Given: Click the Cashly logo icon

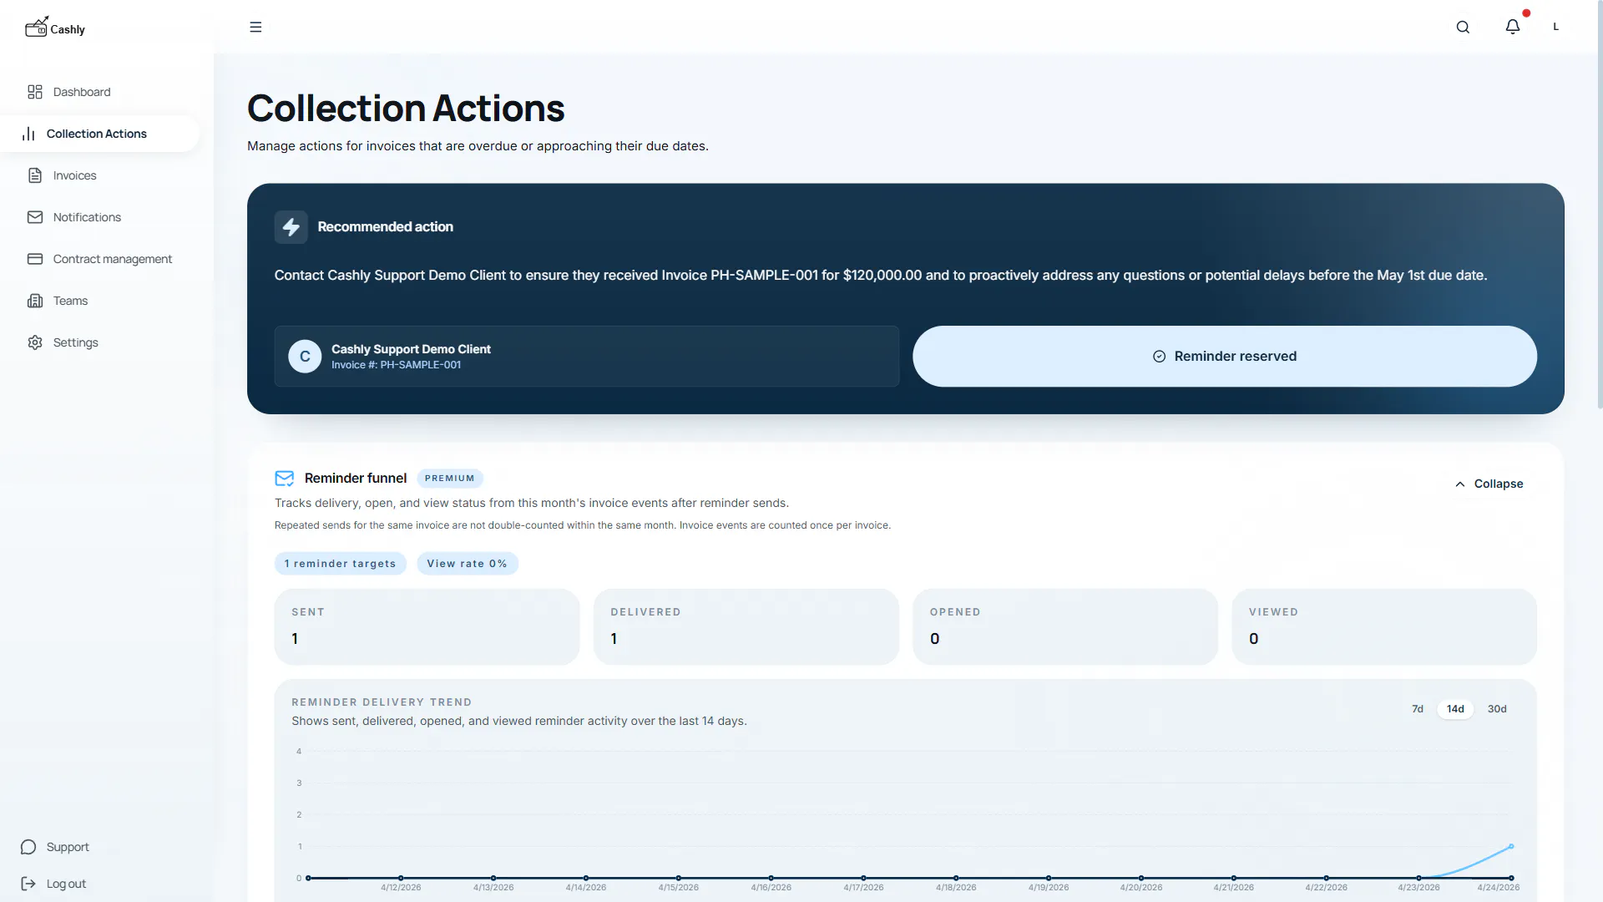Looking at the screenshot, I should tap(36, 28).
